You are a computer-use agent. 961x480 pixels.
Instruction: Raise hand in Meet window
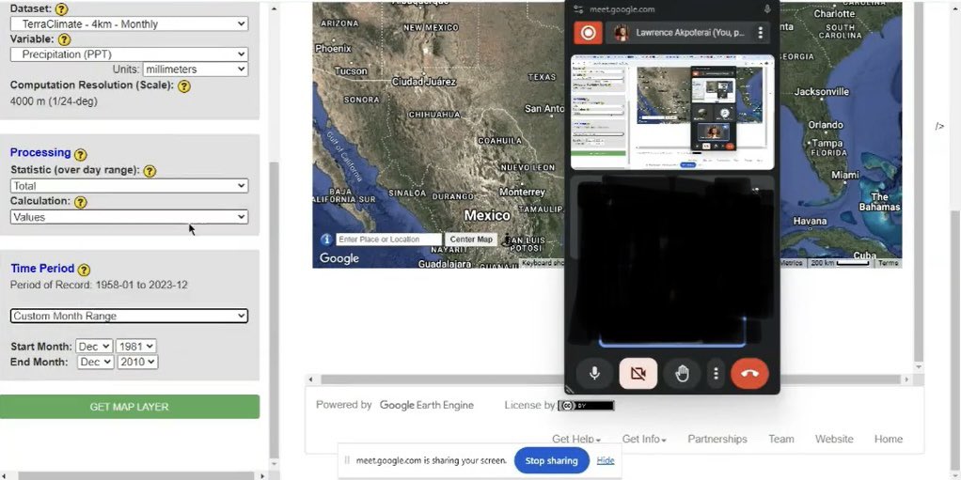pyautogui.click(x=682, y=374)
